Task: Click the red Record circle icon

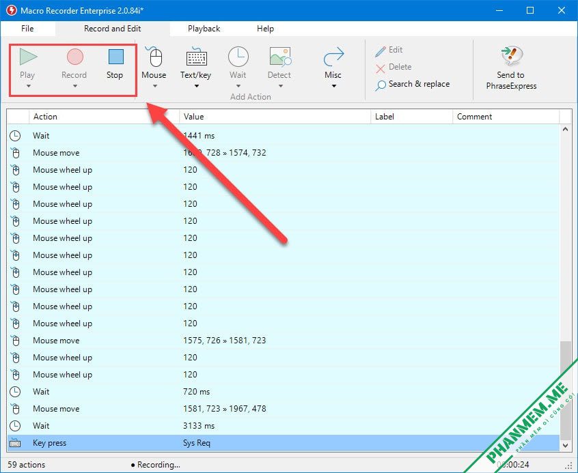Action: click(x=75, y=57)
